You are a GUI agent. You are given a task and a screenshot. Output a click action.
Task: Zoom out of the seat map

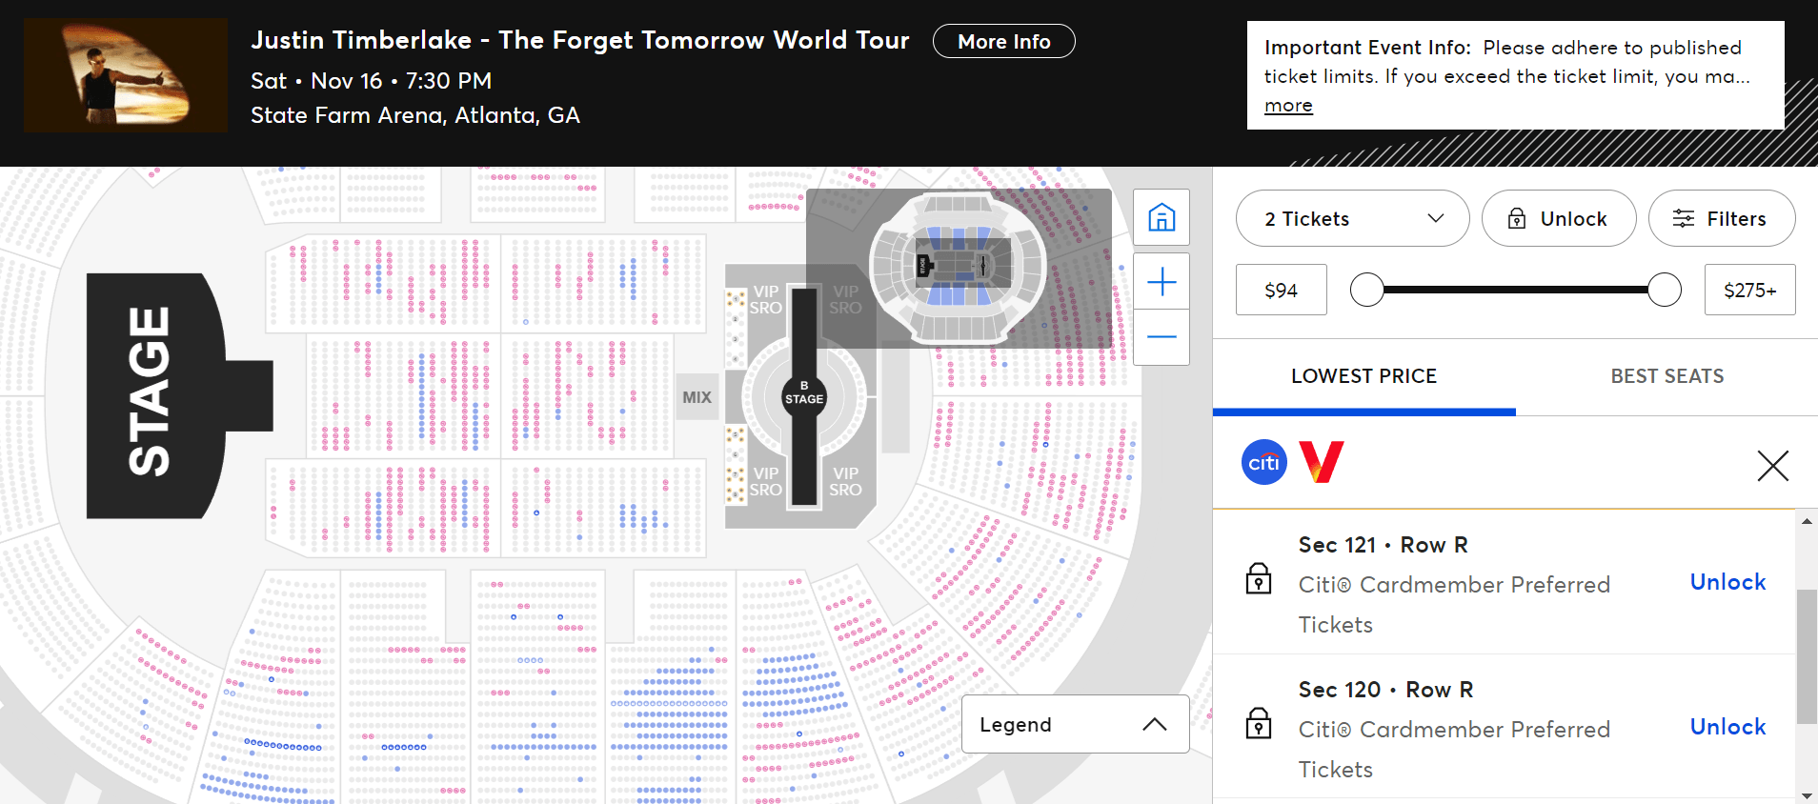1161,337
